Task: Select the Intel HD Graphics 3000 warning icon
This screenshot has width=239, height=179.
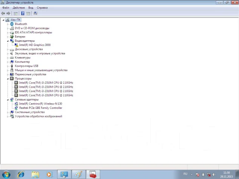Action: (16, 45)
